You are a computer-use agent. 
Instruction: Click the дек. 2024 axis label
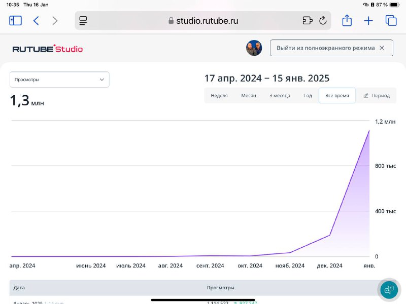329,265
